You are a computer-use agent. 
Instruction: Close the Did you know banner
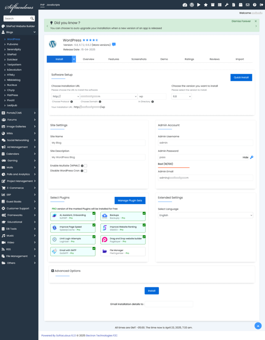click(256, 21)
